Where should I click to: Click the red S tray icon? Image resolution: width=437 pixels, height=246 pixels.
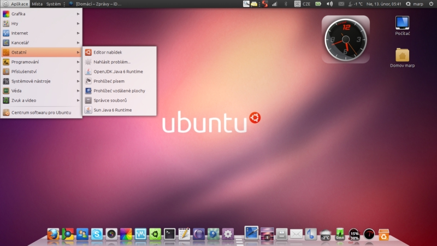tap(265, 4)
